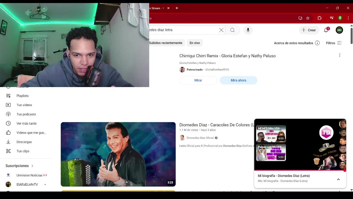Click the Mira ahora button
Image resolution: width=353 pixels, height=199 pixels.
pos(239,80)
